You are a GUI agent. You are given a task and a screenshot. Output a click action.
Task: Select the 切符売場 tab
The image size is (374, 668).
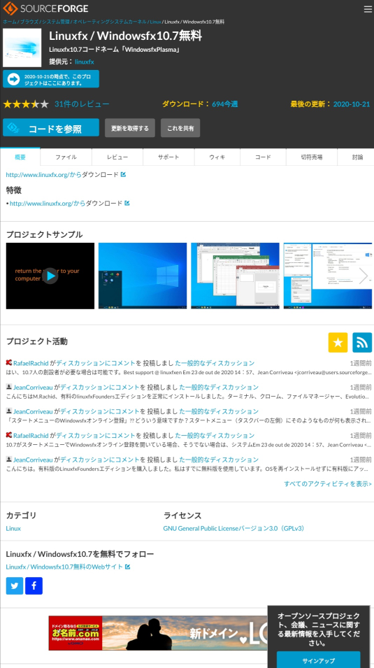click(312, 157)
